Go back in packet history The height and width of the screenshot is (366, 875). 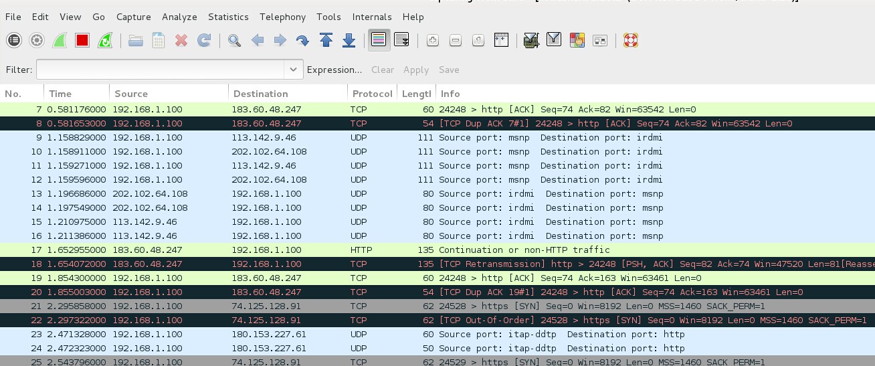(x=258, y=41)
